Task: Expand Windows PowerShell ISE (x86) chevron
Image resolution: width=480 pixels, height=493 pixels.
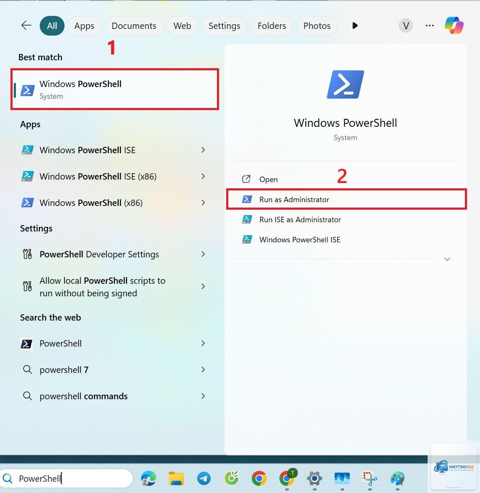Action: point(203,176)
